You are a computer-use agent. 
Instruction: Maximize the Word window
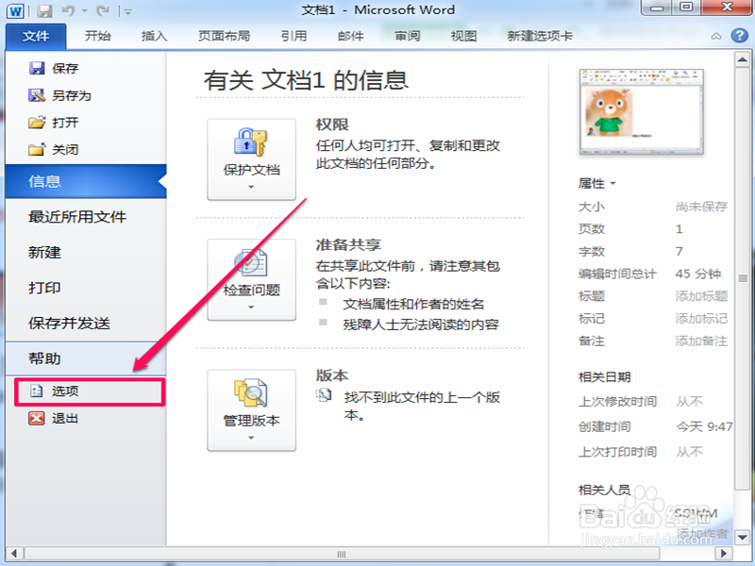point(686,8)
